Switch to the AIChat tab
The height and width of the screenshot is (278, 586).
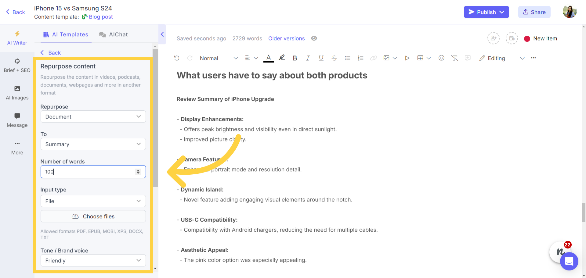tap(113, 34)
